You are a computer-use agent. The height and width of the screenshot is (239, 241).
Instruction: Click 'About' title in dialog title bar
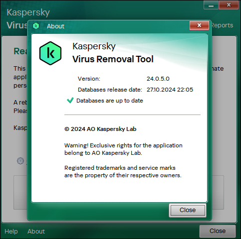click(x=55, y=26)
